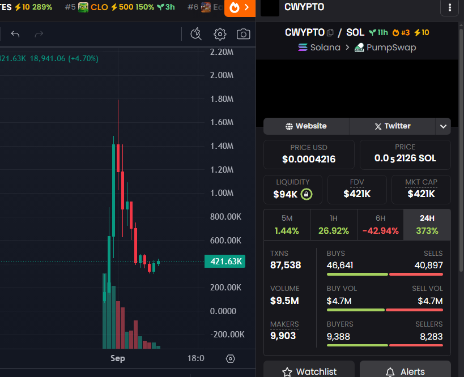Open chart settings gear
464x377 pixels.
pos(220,35)
